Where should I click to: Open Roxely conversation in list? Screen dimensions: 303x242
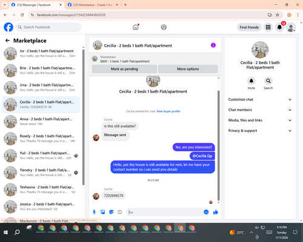point(41,139)
